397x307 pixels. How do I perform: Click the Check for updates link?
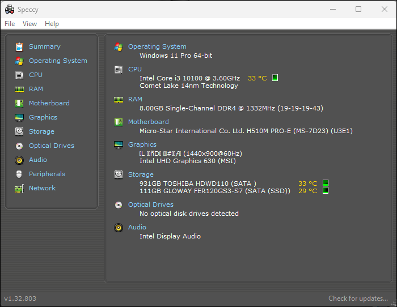[x=358, y=299]
